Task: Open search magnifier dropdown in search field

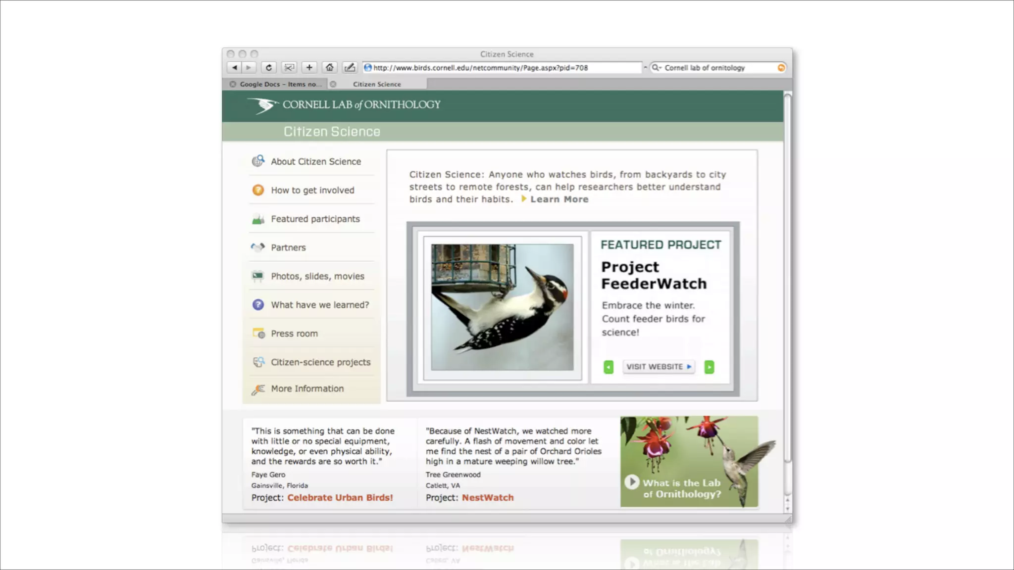Action: pos(657,68)
